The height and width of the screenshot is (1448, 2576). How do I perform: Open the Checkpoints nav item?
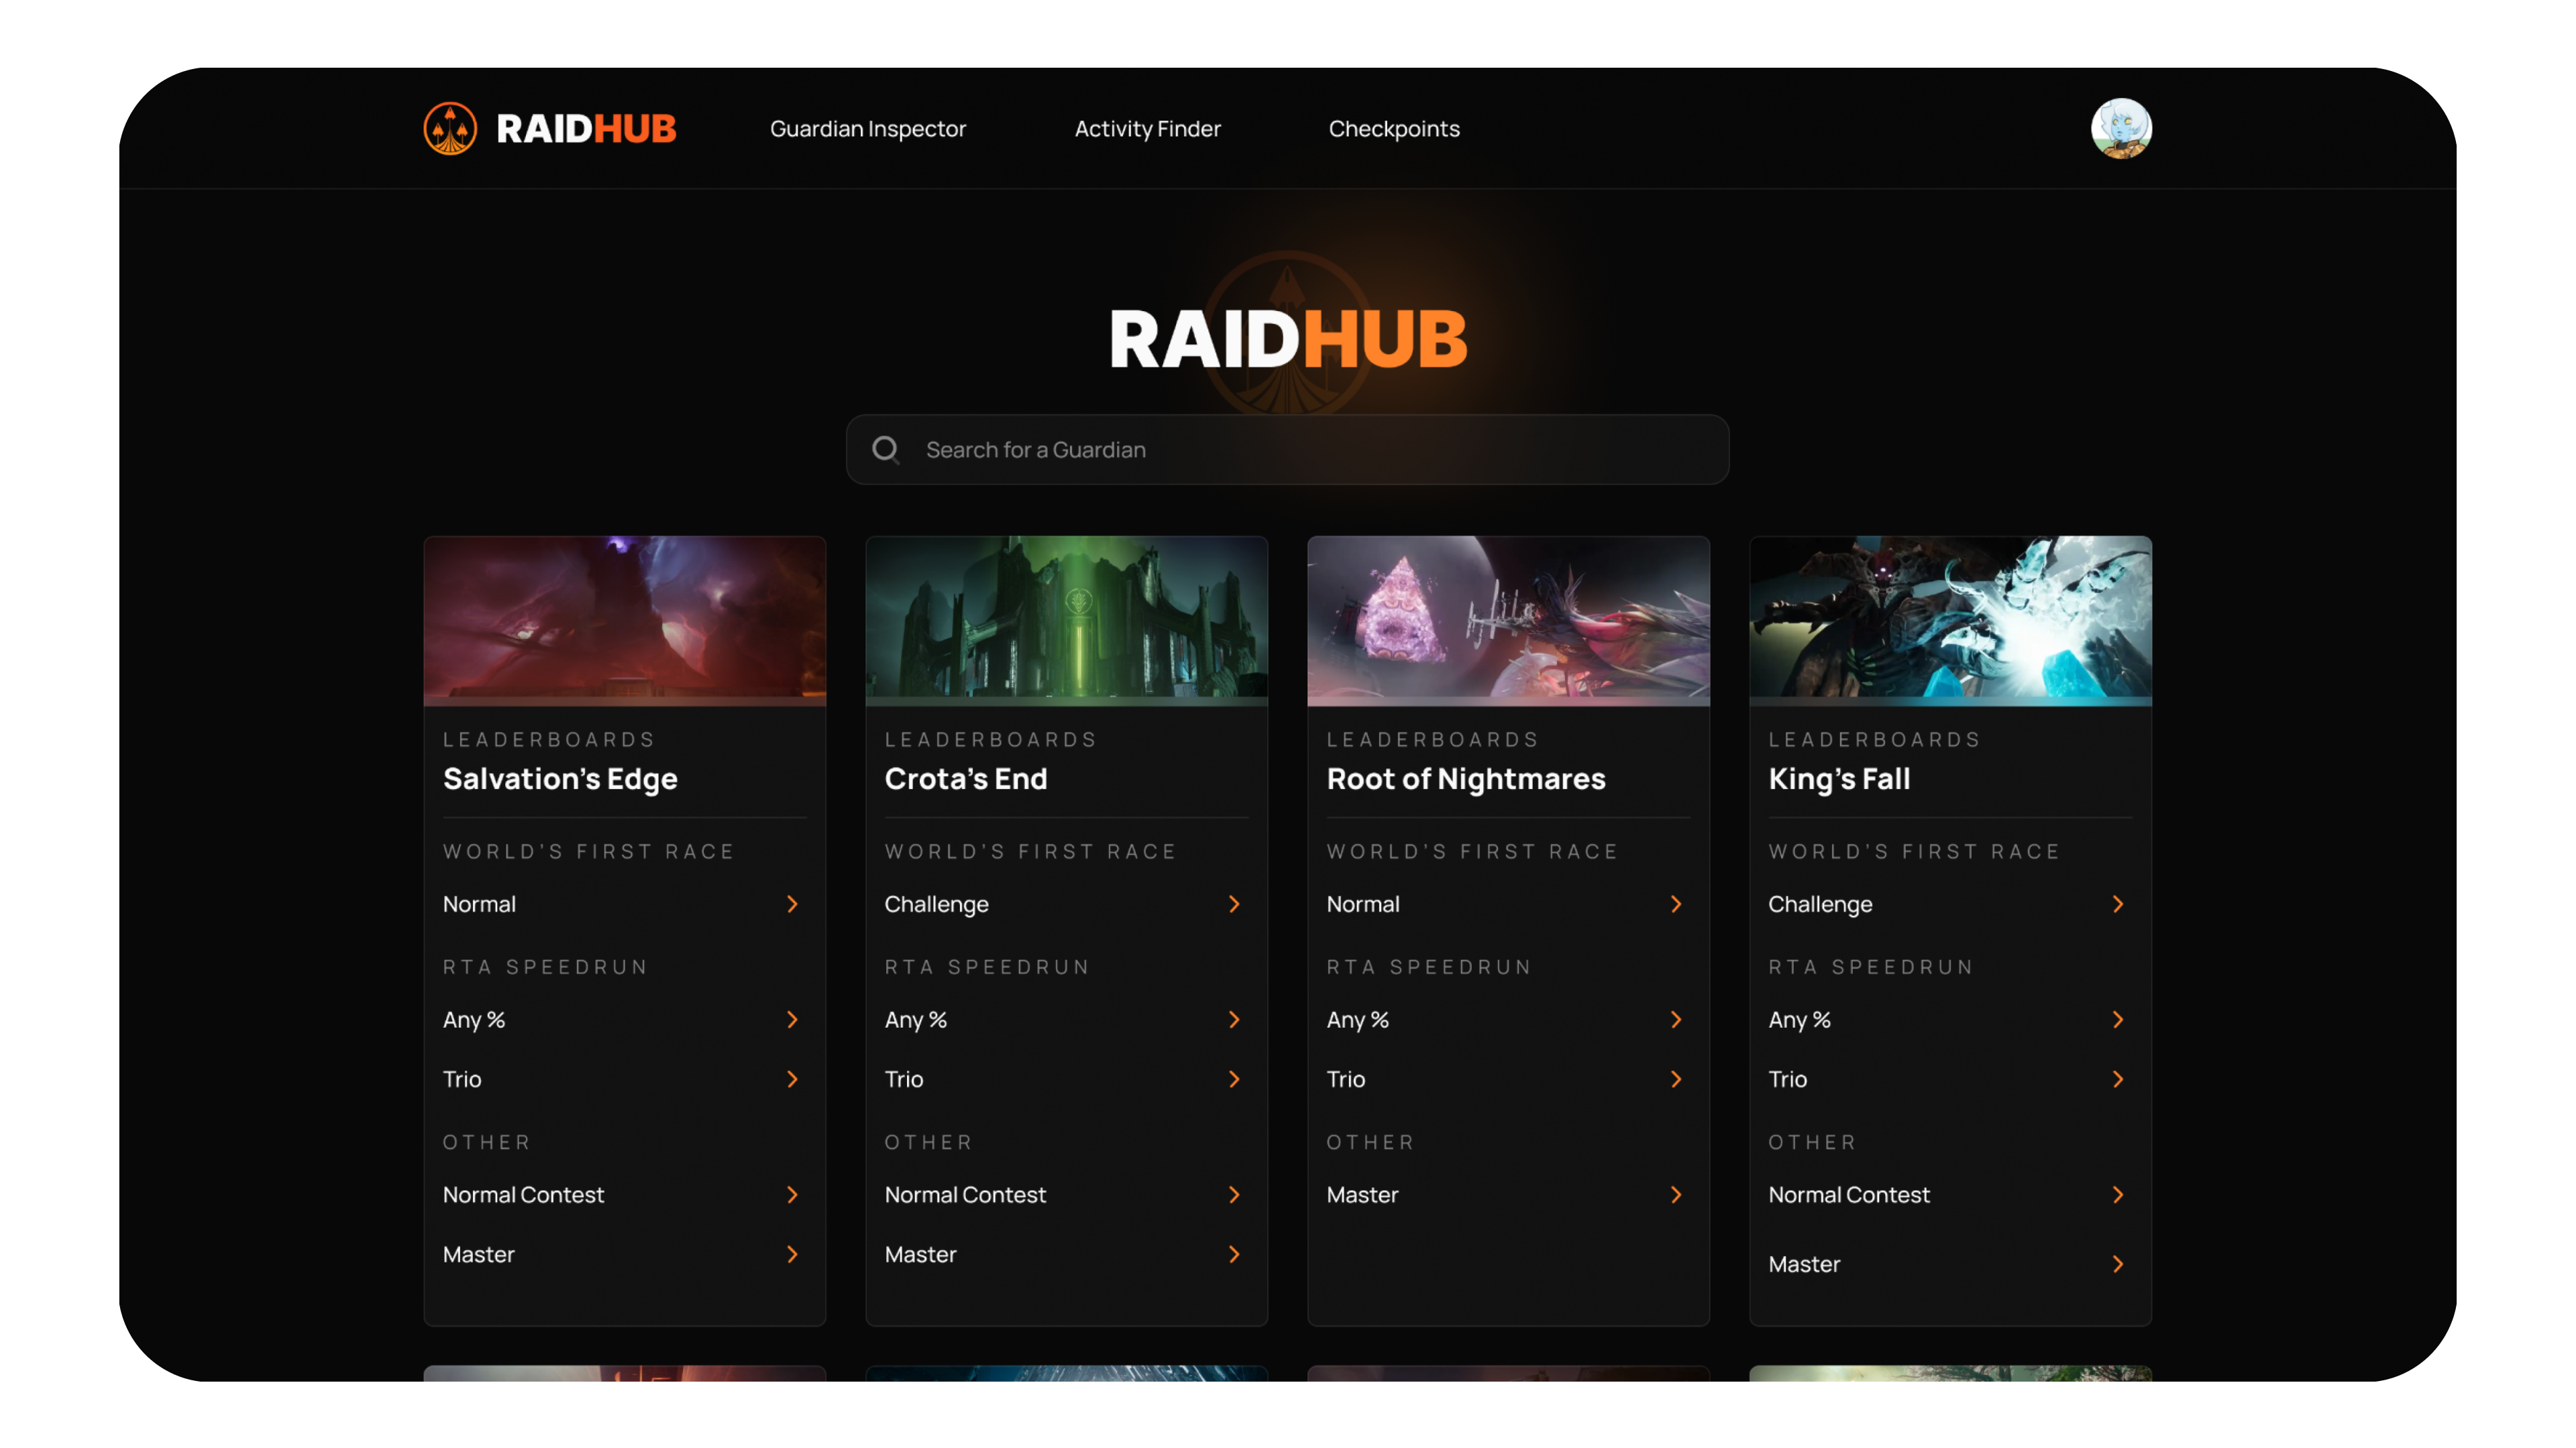click(1393, 129)
